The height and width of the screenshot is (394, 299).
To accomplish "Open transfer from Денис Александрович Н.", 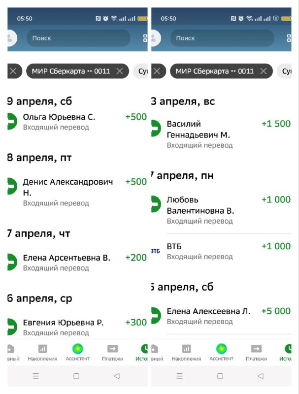I will [77, 192].
